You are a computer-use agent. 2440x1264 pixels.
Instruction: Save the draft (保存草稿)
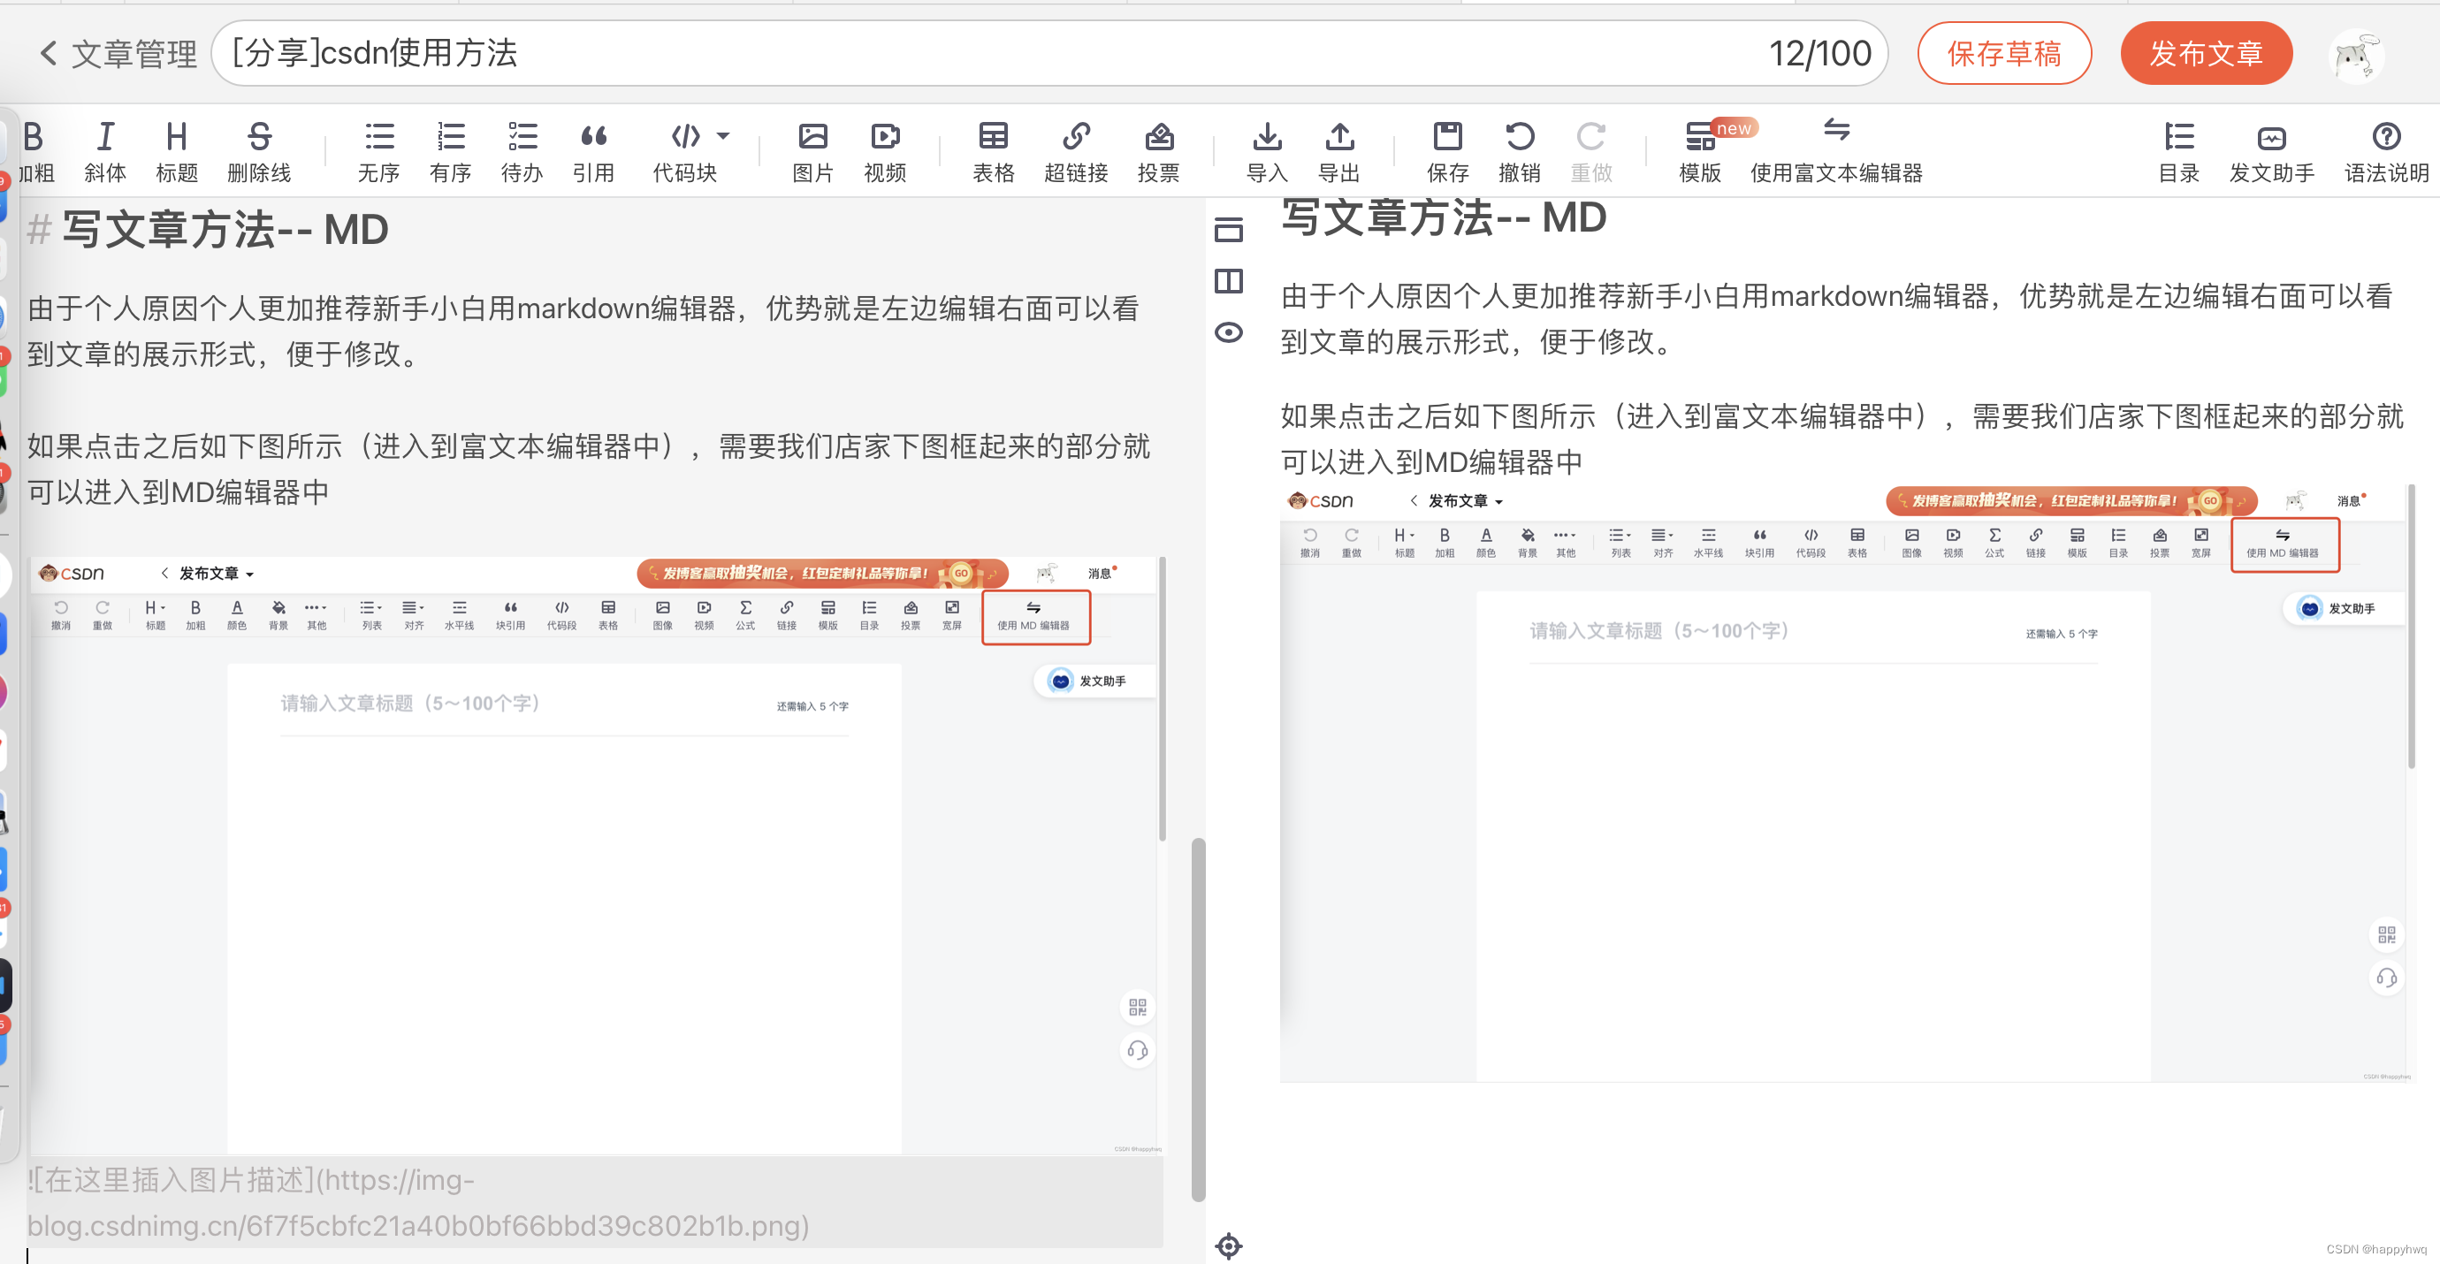tap(2004, 54)
